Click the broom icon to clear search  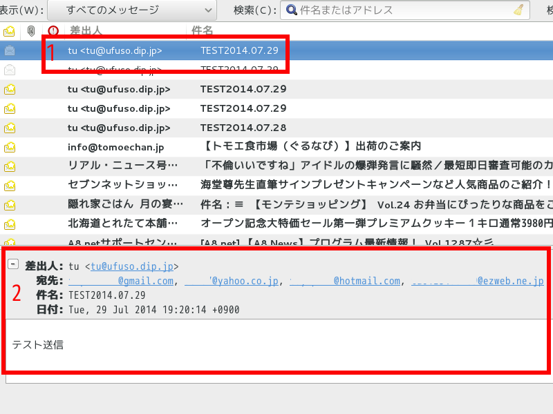coord(518,10)
